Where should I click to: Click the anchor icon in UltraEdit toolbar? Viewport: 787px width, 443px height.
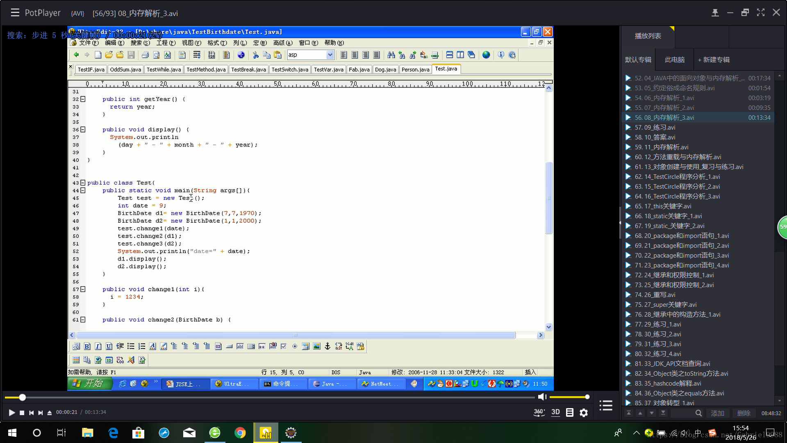click(x=328, y=347)
